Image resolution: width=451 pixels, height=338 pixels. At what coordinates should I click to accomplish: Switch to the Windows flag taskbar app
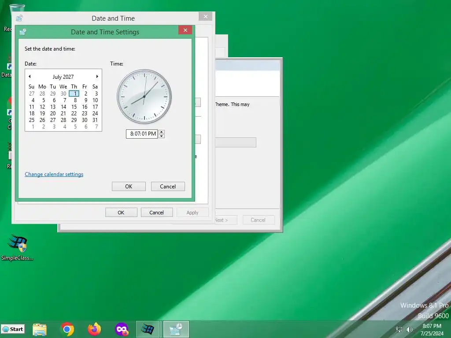[x=148, y=329]
